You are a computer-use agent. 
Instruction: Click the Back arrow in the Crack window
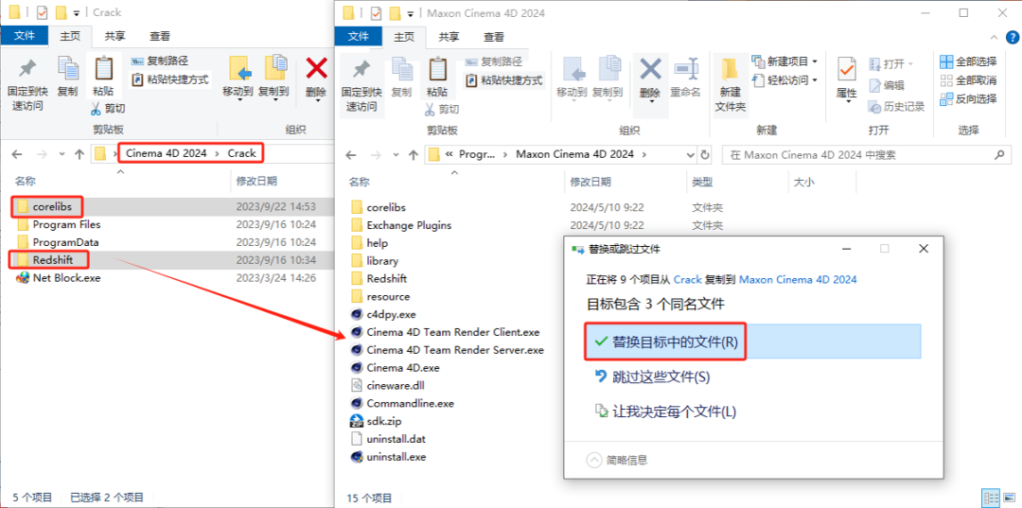[17, 153]
